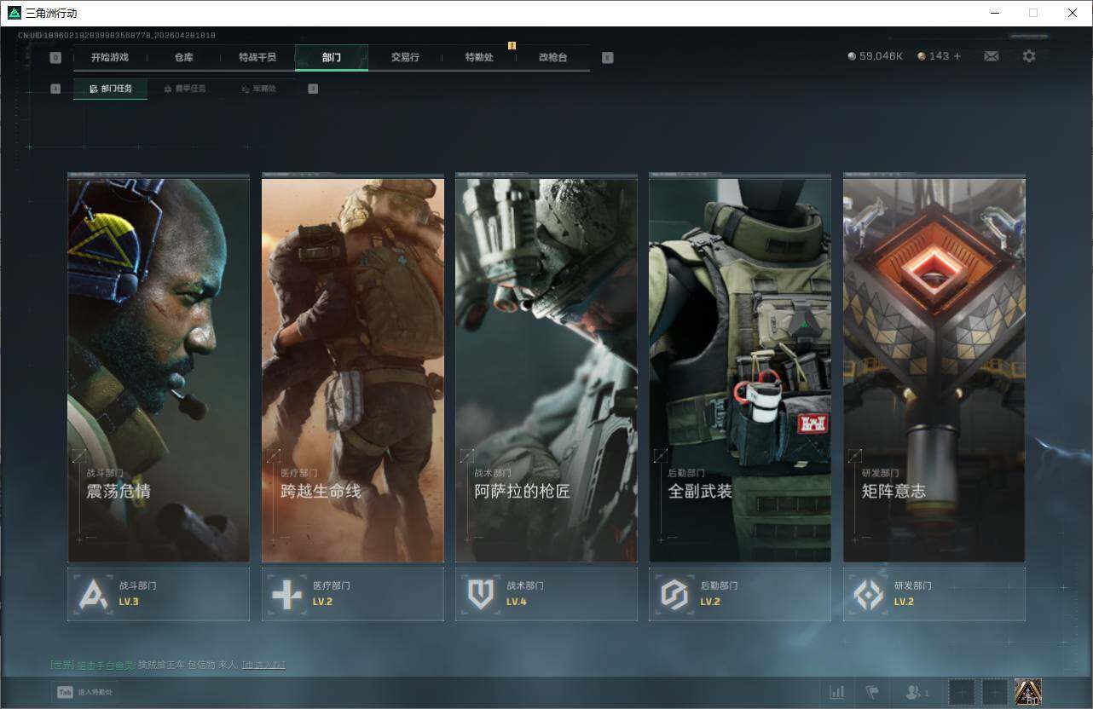Click the CN UID string at top
1093x709 pixels.
pos(117,36)
